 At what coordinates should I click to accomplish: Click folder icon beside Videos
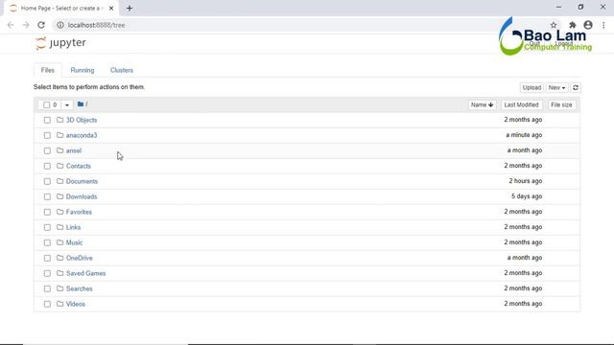click(59, 304)
